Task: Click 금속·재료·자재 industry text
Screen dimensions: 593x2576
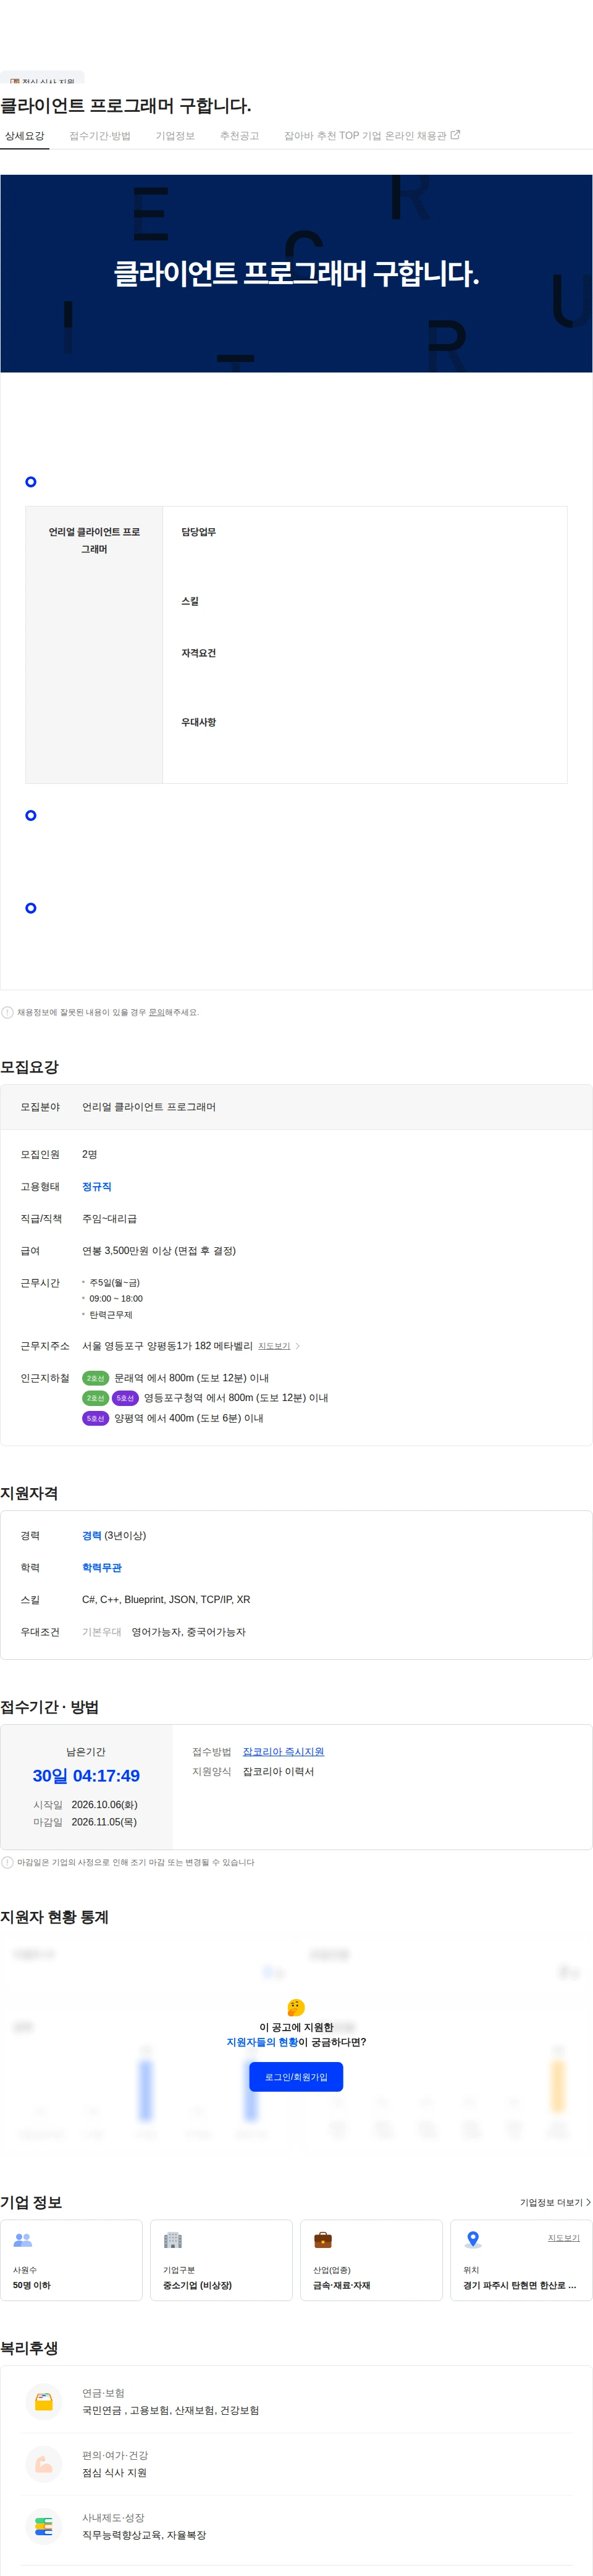Action: click(341, 2285)
